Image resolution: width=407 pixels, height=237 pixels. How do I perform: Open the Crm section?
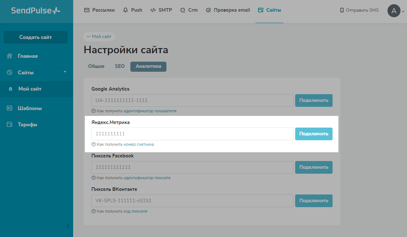189,10
